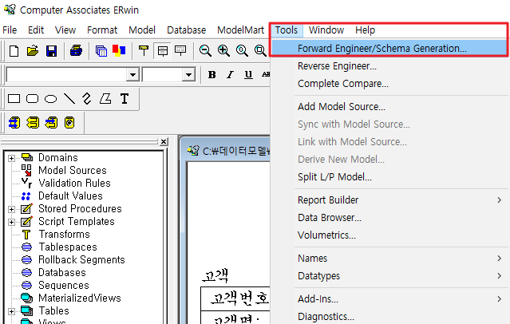Open the Window menu

(326, 30)
